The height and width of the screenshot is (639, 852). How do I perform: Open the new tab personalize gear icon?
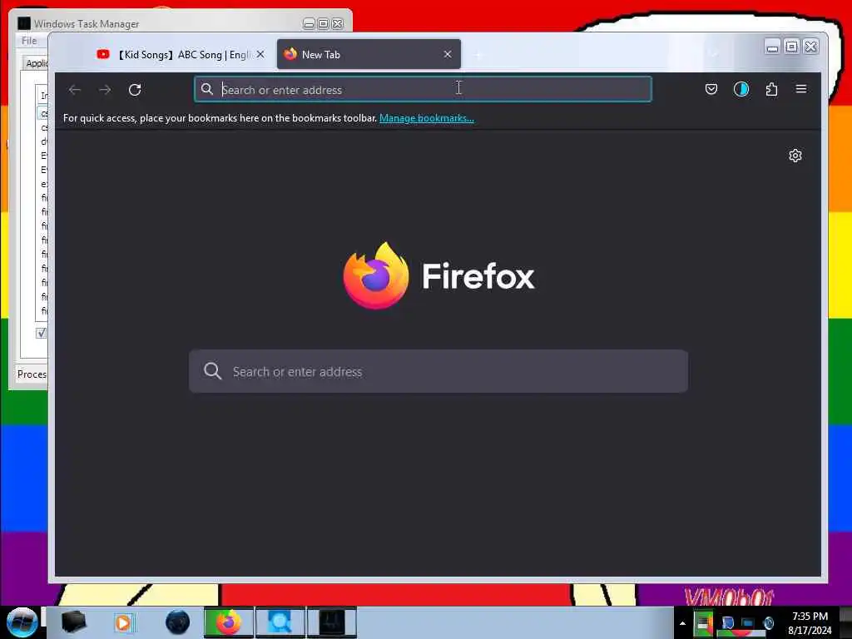point(795,156)
